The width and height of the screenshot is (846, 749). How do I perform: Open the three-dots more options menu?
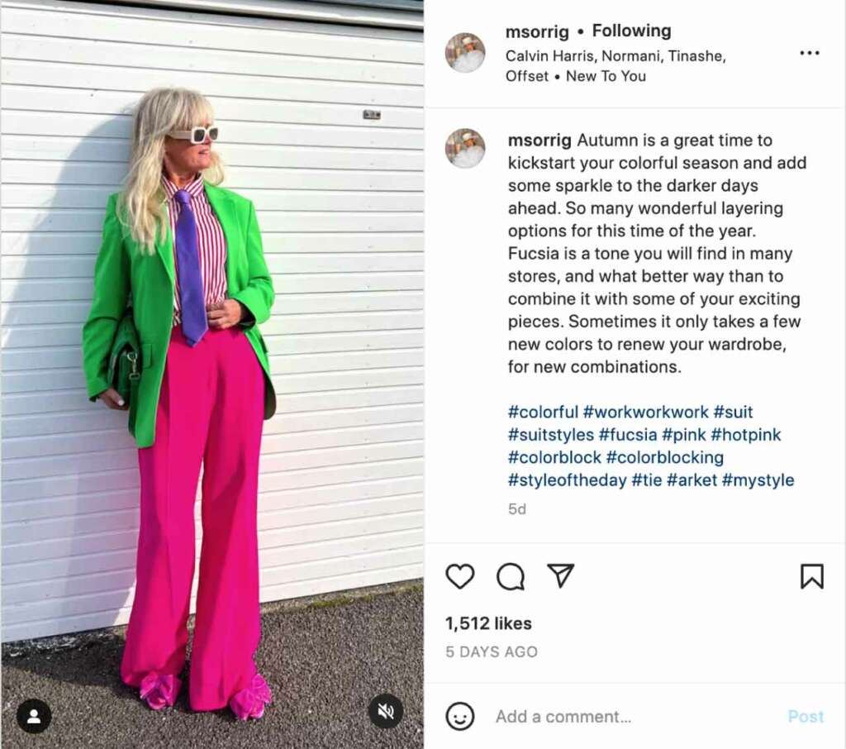pyautogui.click(x=810, y=53)
